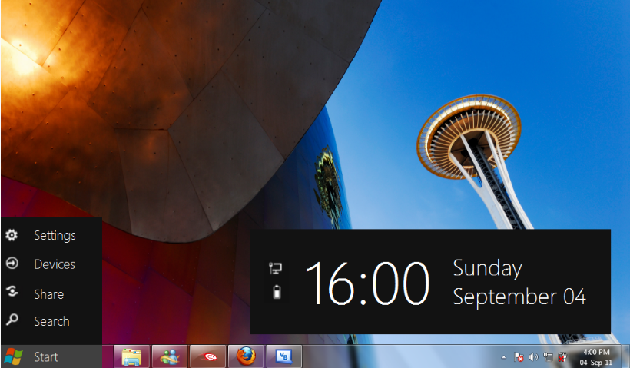This screenshot has height=368, width=630.
Task: Click the Settings gear icon
Action: pyautogui.click(x=12, y=234)
